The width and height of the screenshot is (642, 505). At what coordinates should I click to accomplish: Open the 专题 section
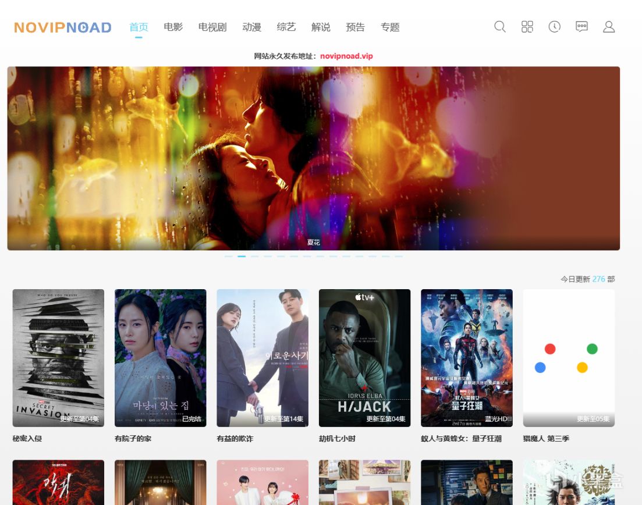point(390,27)
